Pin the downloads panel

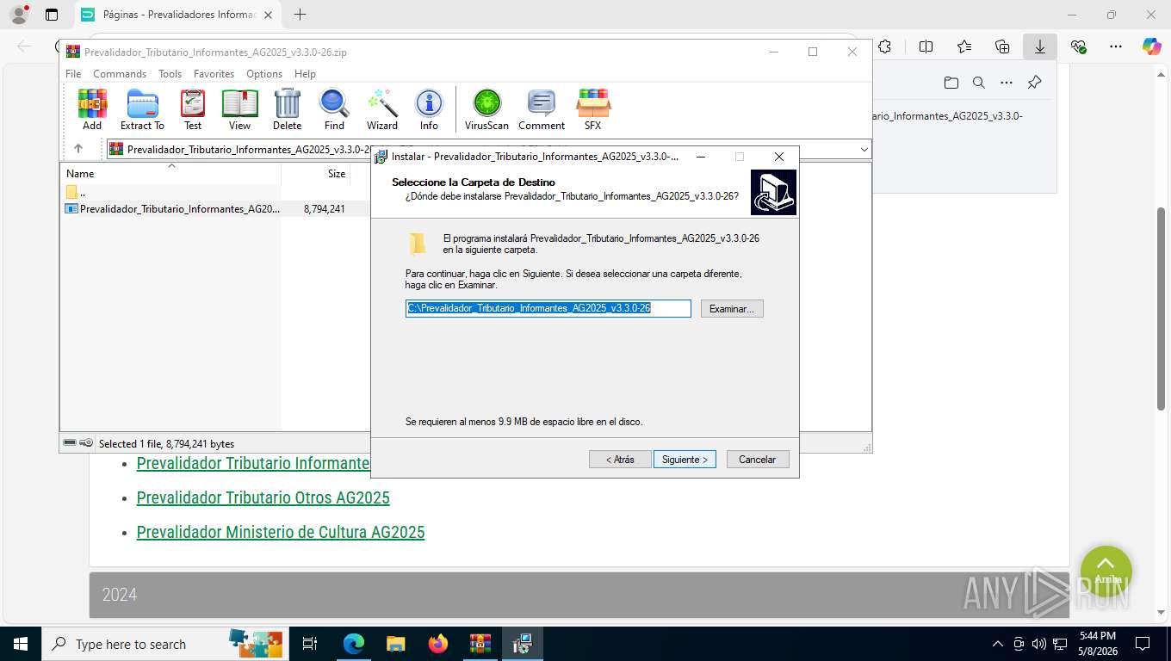pos(1035,83)
